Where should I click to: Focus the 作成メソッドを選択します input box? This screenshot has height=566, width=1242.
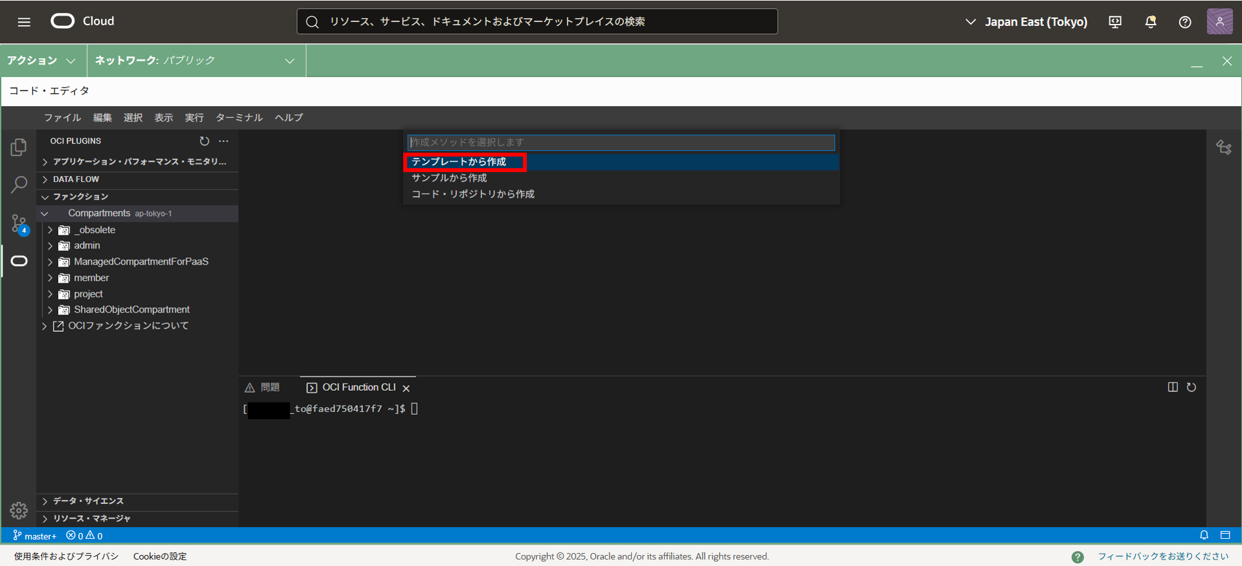tap(621, 142)
